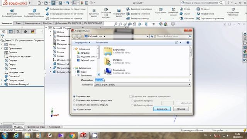The width and height of the screenshot is (247, 139).
Task: Select Повернутая бобышка/основание tool
Action: tap(34, 13)
